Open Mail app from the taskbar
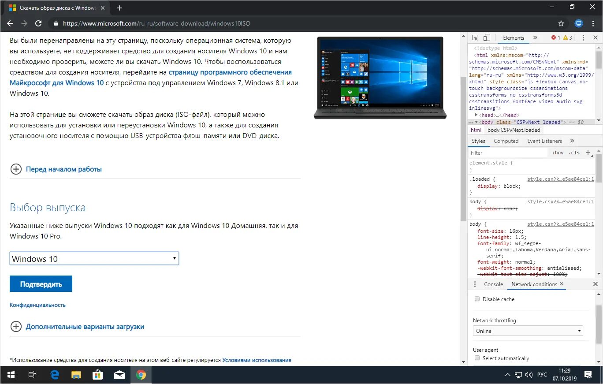Screen dimensions: 603x384 119,375
